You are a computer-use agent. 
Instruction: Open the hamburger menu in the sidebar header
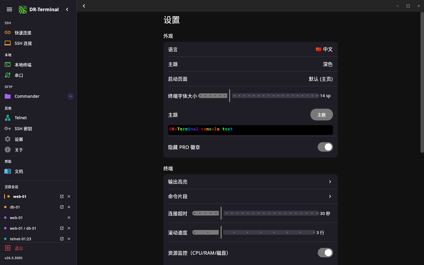click(x=9, y=9)
